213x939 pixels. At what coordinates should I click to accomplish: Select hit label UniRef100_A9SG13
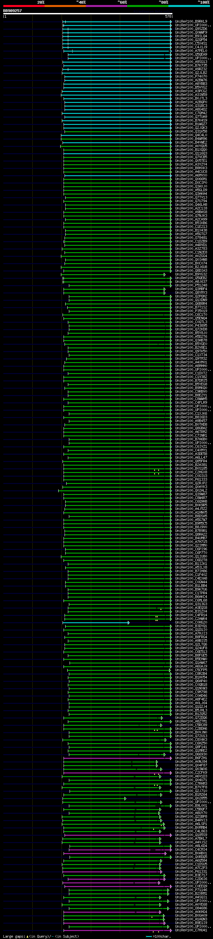[x=191, y=62]
